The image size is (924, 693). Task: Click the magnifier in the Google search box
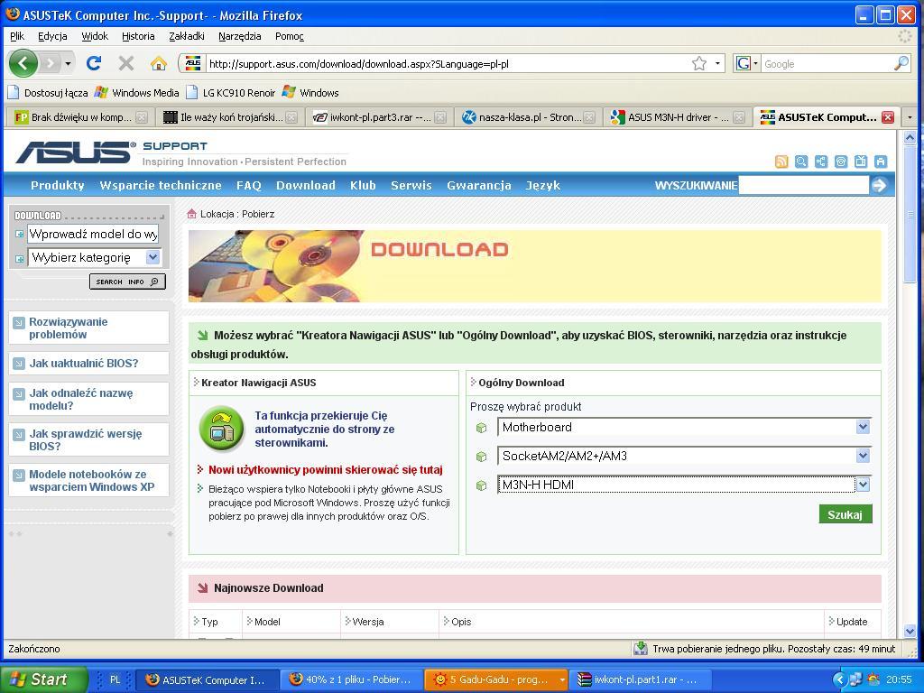point(901,64)
